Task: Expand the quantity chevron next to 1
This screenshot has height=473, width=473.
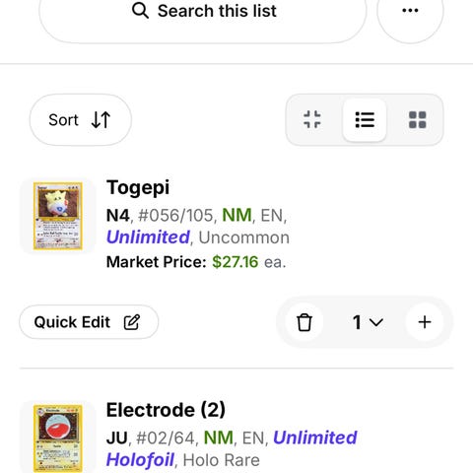Action: coord(376,322)
